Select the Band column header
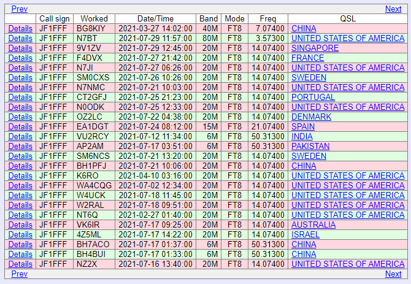Viewport: 411px width, 284px height. pos(209,18)
